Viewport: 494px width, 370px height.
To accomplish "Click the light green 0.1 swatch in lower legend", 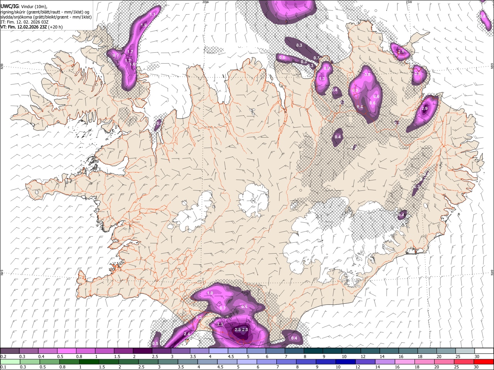I will [10, 362].
